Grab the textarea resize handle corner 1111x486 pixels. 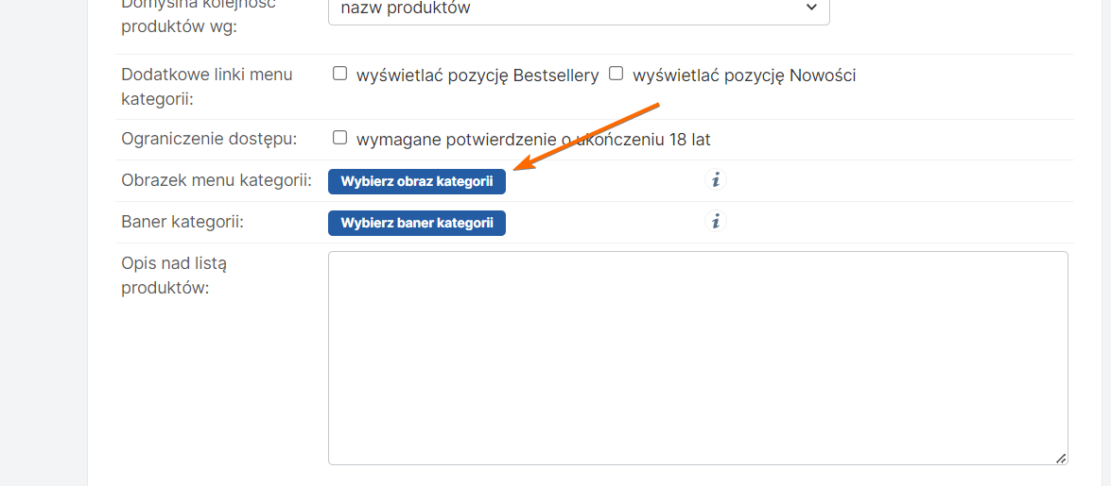point(1061,459)
